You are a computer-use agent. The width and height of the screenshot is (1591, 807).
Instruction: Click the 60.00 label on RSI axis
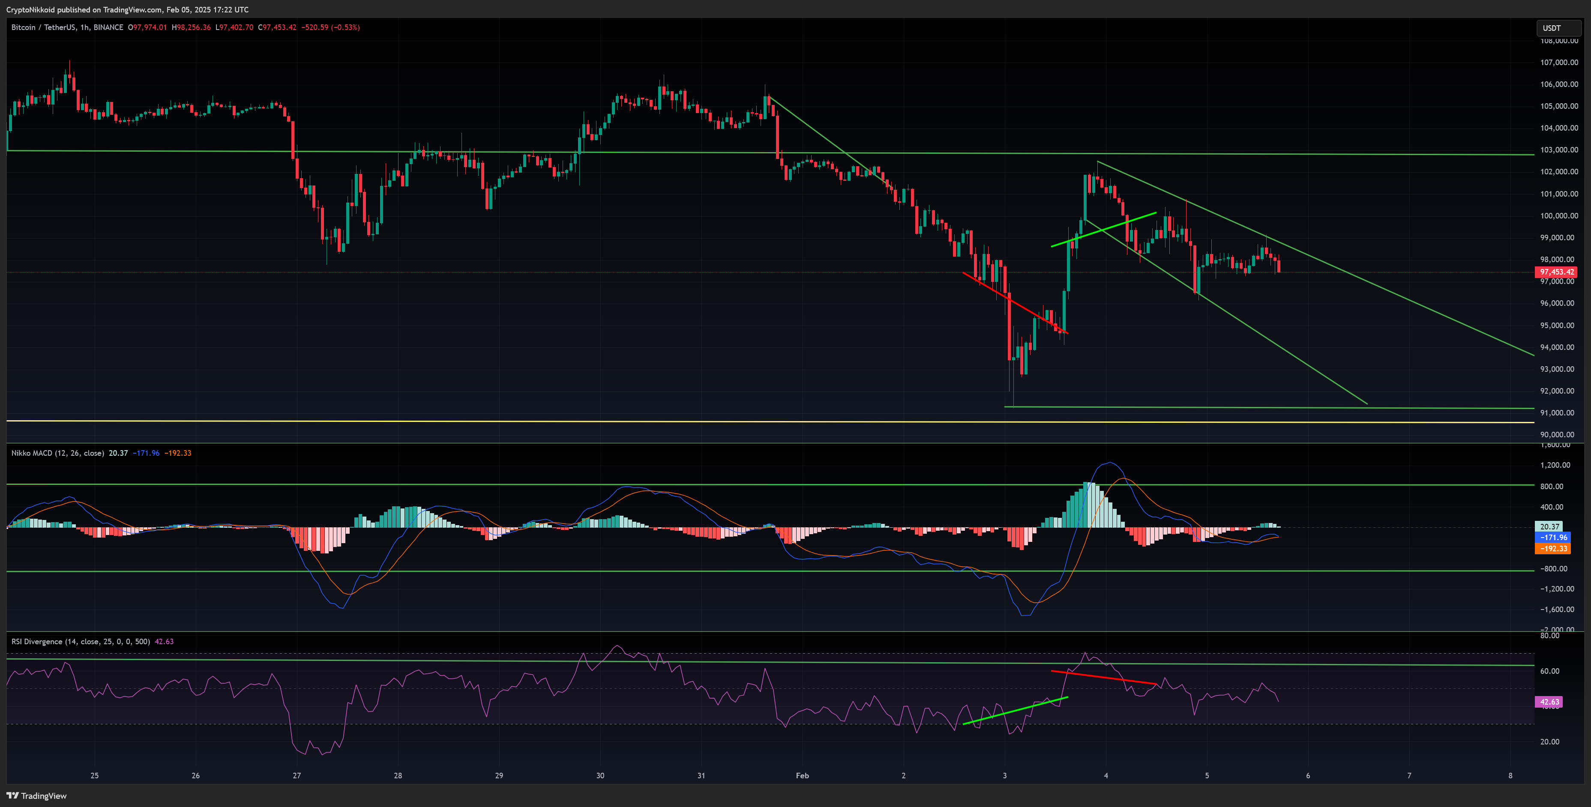click(1549, 671)
